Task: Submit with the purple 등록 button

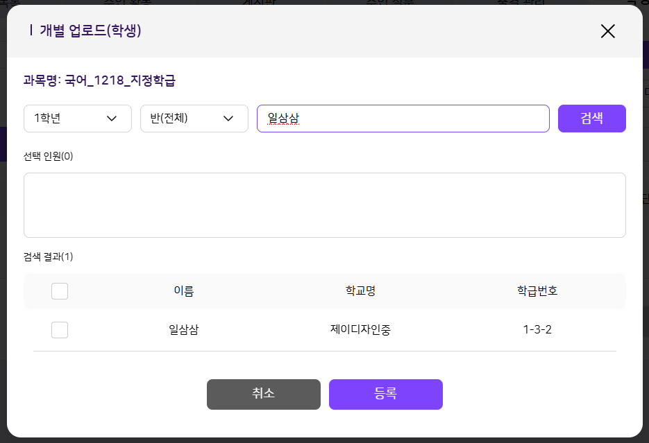Action: click(x=385, y=394)
